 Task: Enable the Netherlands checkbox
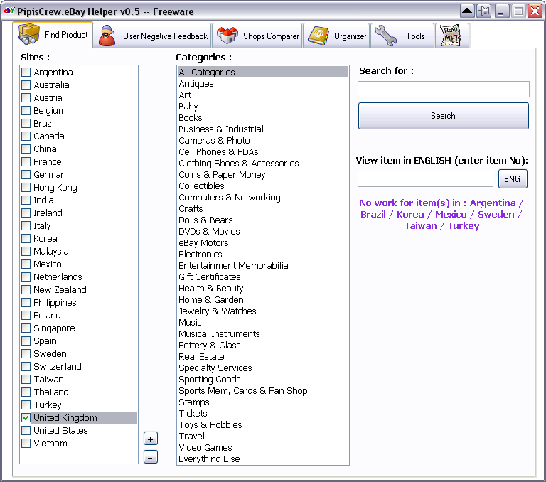[26, 277]
